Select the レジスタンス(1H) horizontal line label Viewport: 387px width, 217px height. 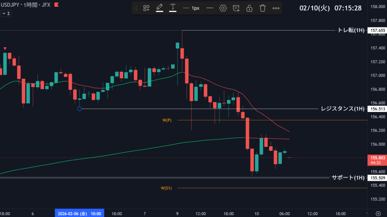click(342, 109)
